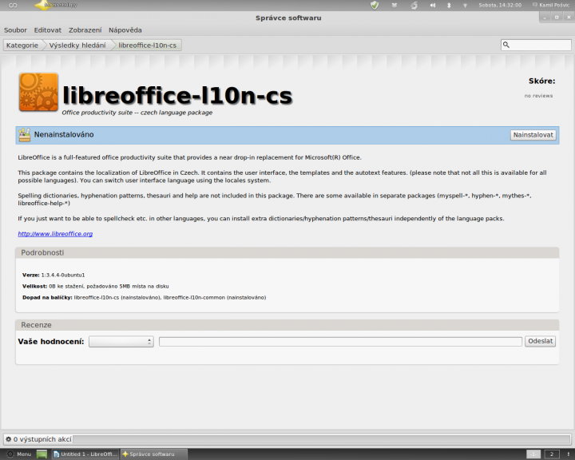Screen dimensions: 575x460
Task: Click the Recenze section header
Action: 287,325
